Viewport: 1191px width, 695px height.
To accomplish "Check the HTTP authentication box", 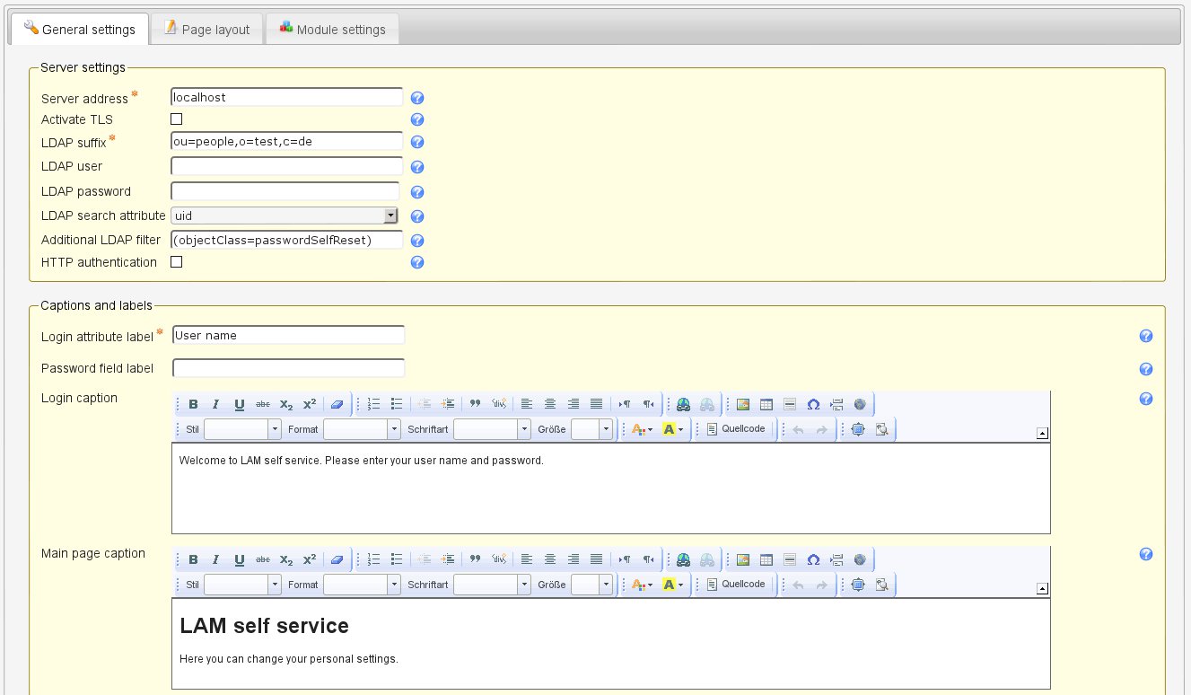I will [177, 262].
